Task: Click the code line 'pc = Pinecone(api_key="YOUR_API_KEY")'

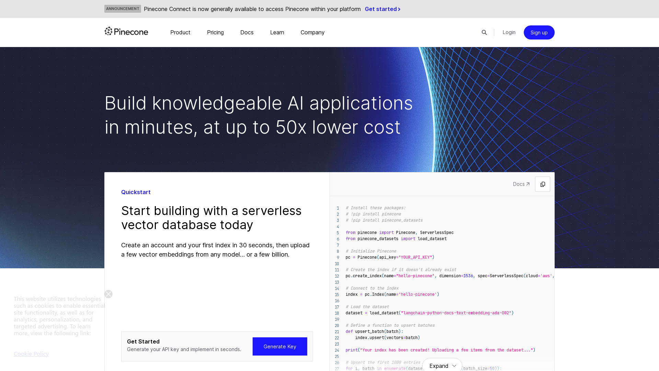Action: pos(390,257)
